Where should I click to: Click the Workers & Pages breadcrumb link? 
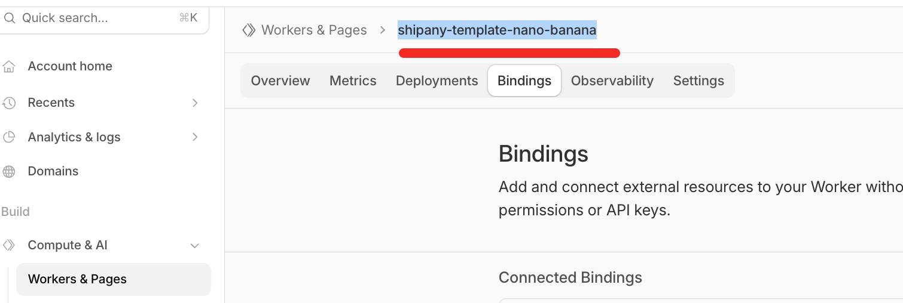pos(314,30)
